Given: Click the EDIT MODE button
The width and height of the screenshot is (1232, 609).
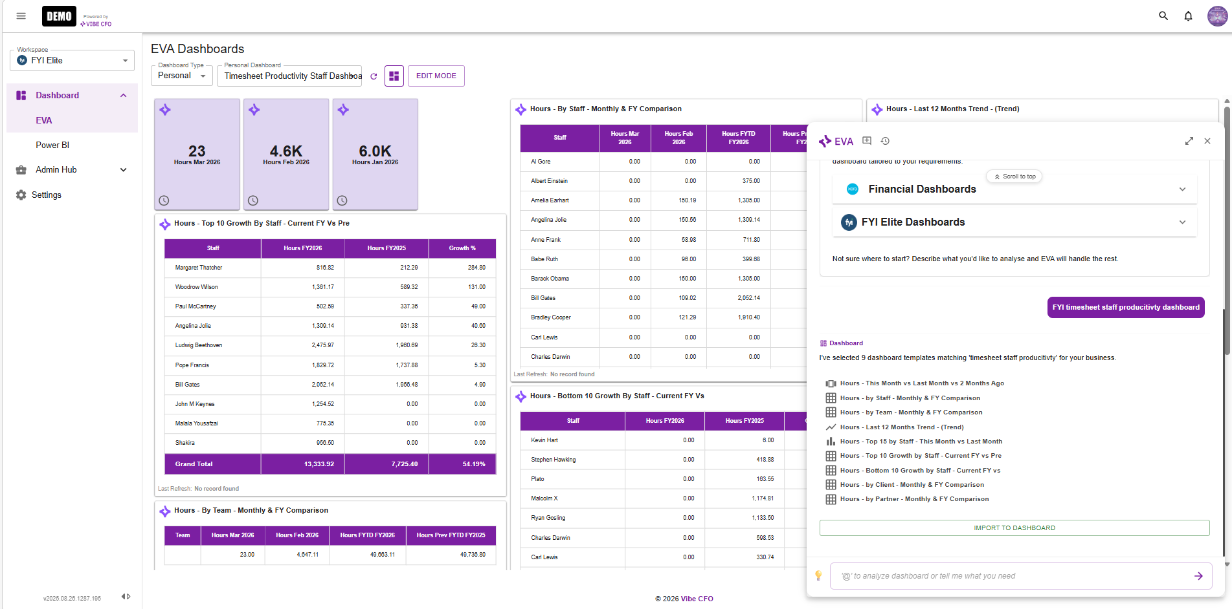Looking at the screenshot, I should pyautogui.click(x=436, y=76).
